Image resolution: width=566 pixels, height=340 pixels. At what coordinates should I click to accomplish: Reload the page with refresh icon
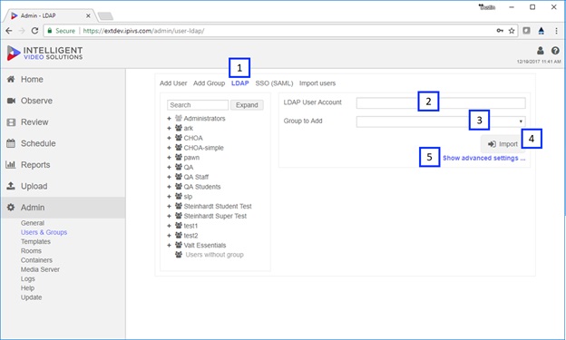point(34,31)
